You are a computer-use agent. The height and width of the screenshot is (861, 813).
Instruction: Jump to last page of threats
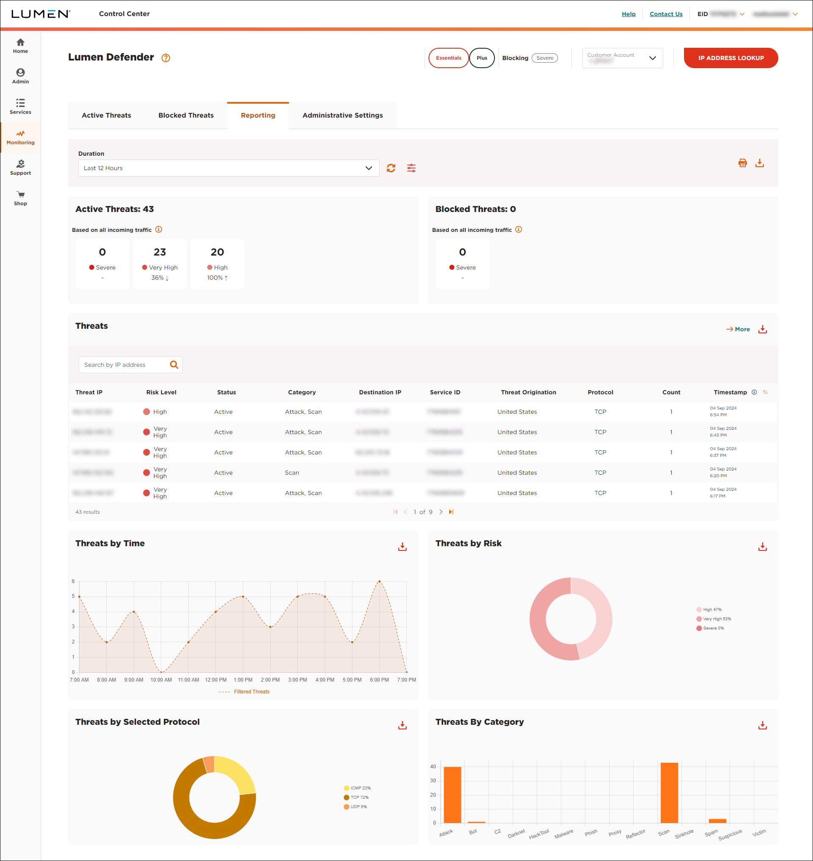click(451, 512)
